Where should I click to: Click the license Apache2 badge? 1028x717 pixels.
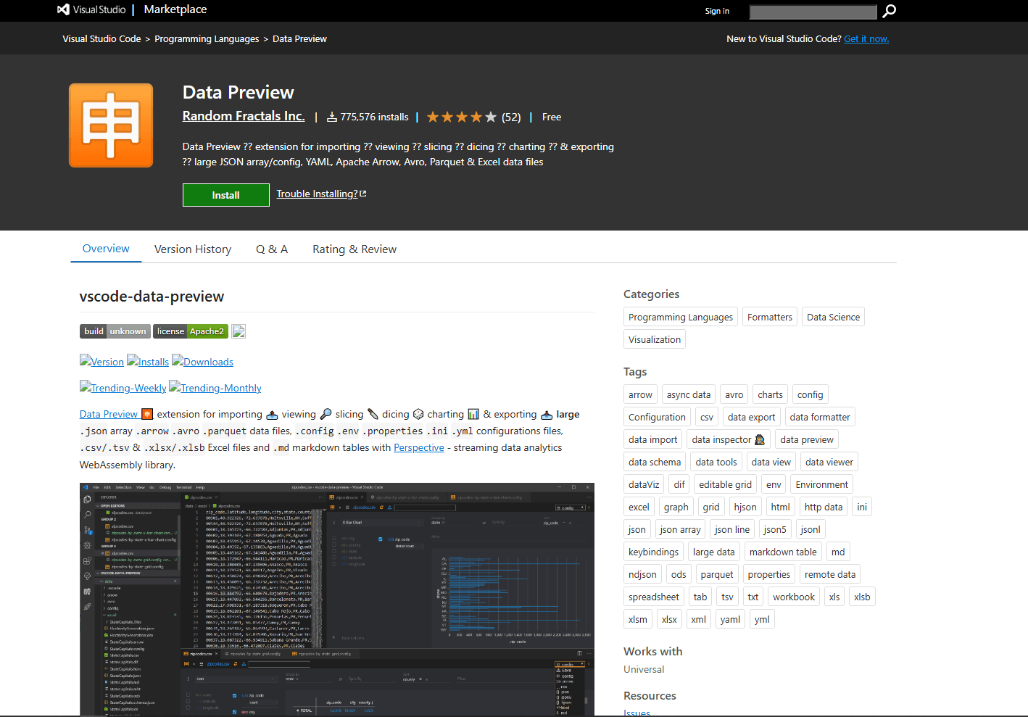point(191,331)
